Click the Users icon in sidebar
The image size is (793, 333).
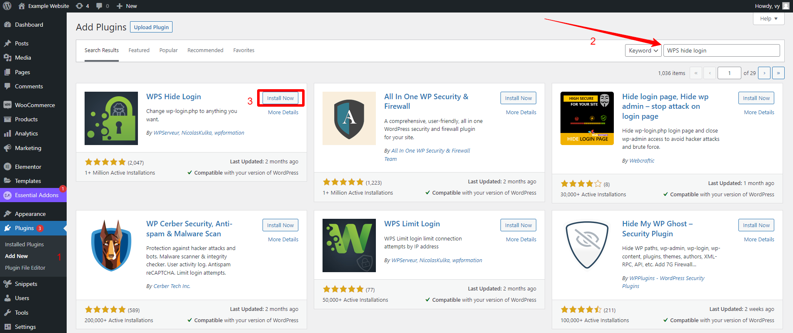[x=8, y=298]
